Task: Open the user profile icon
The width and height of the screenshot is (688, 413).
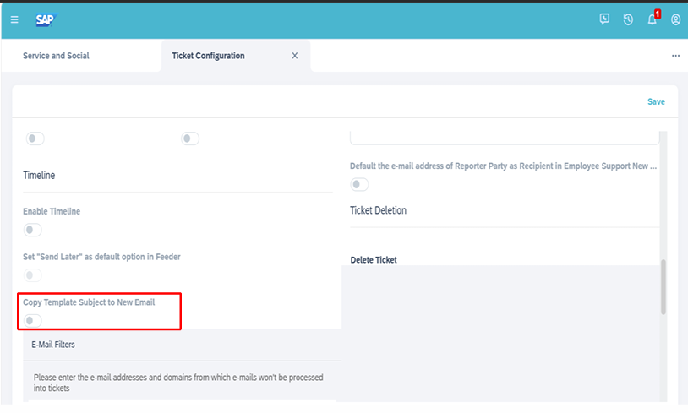Action: [675, 19]
